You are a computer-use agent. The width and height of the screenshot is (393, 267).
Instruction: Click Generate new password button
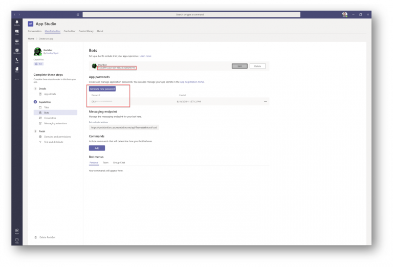point(102,89)
